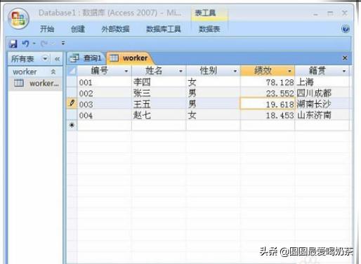Image resolution: width=361 pixels, height=264 pixels.
Task: Close the worker document tab
Action: (345, 58)
